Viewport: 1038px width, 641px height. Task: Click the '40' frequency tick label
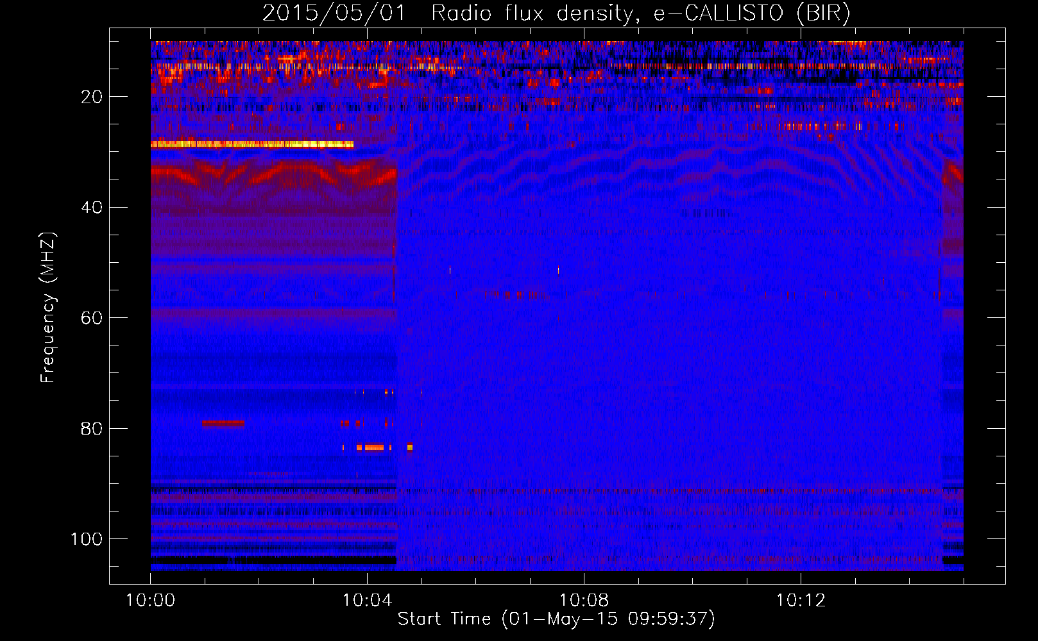point(92,208)
